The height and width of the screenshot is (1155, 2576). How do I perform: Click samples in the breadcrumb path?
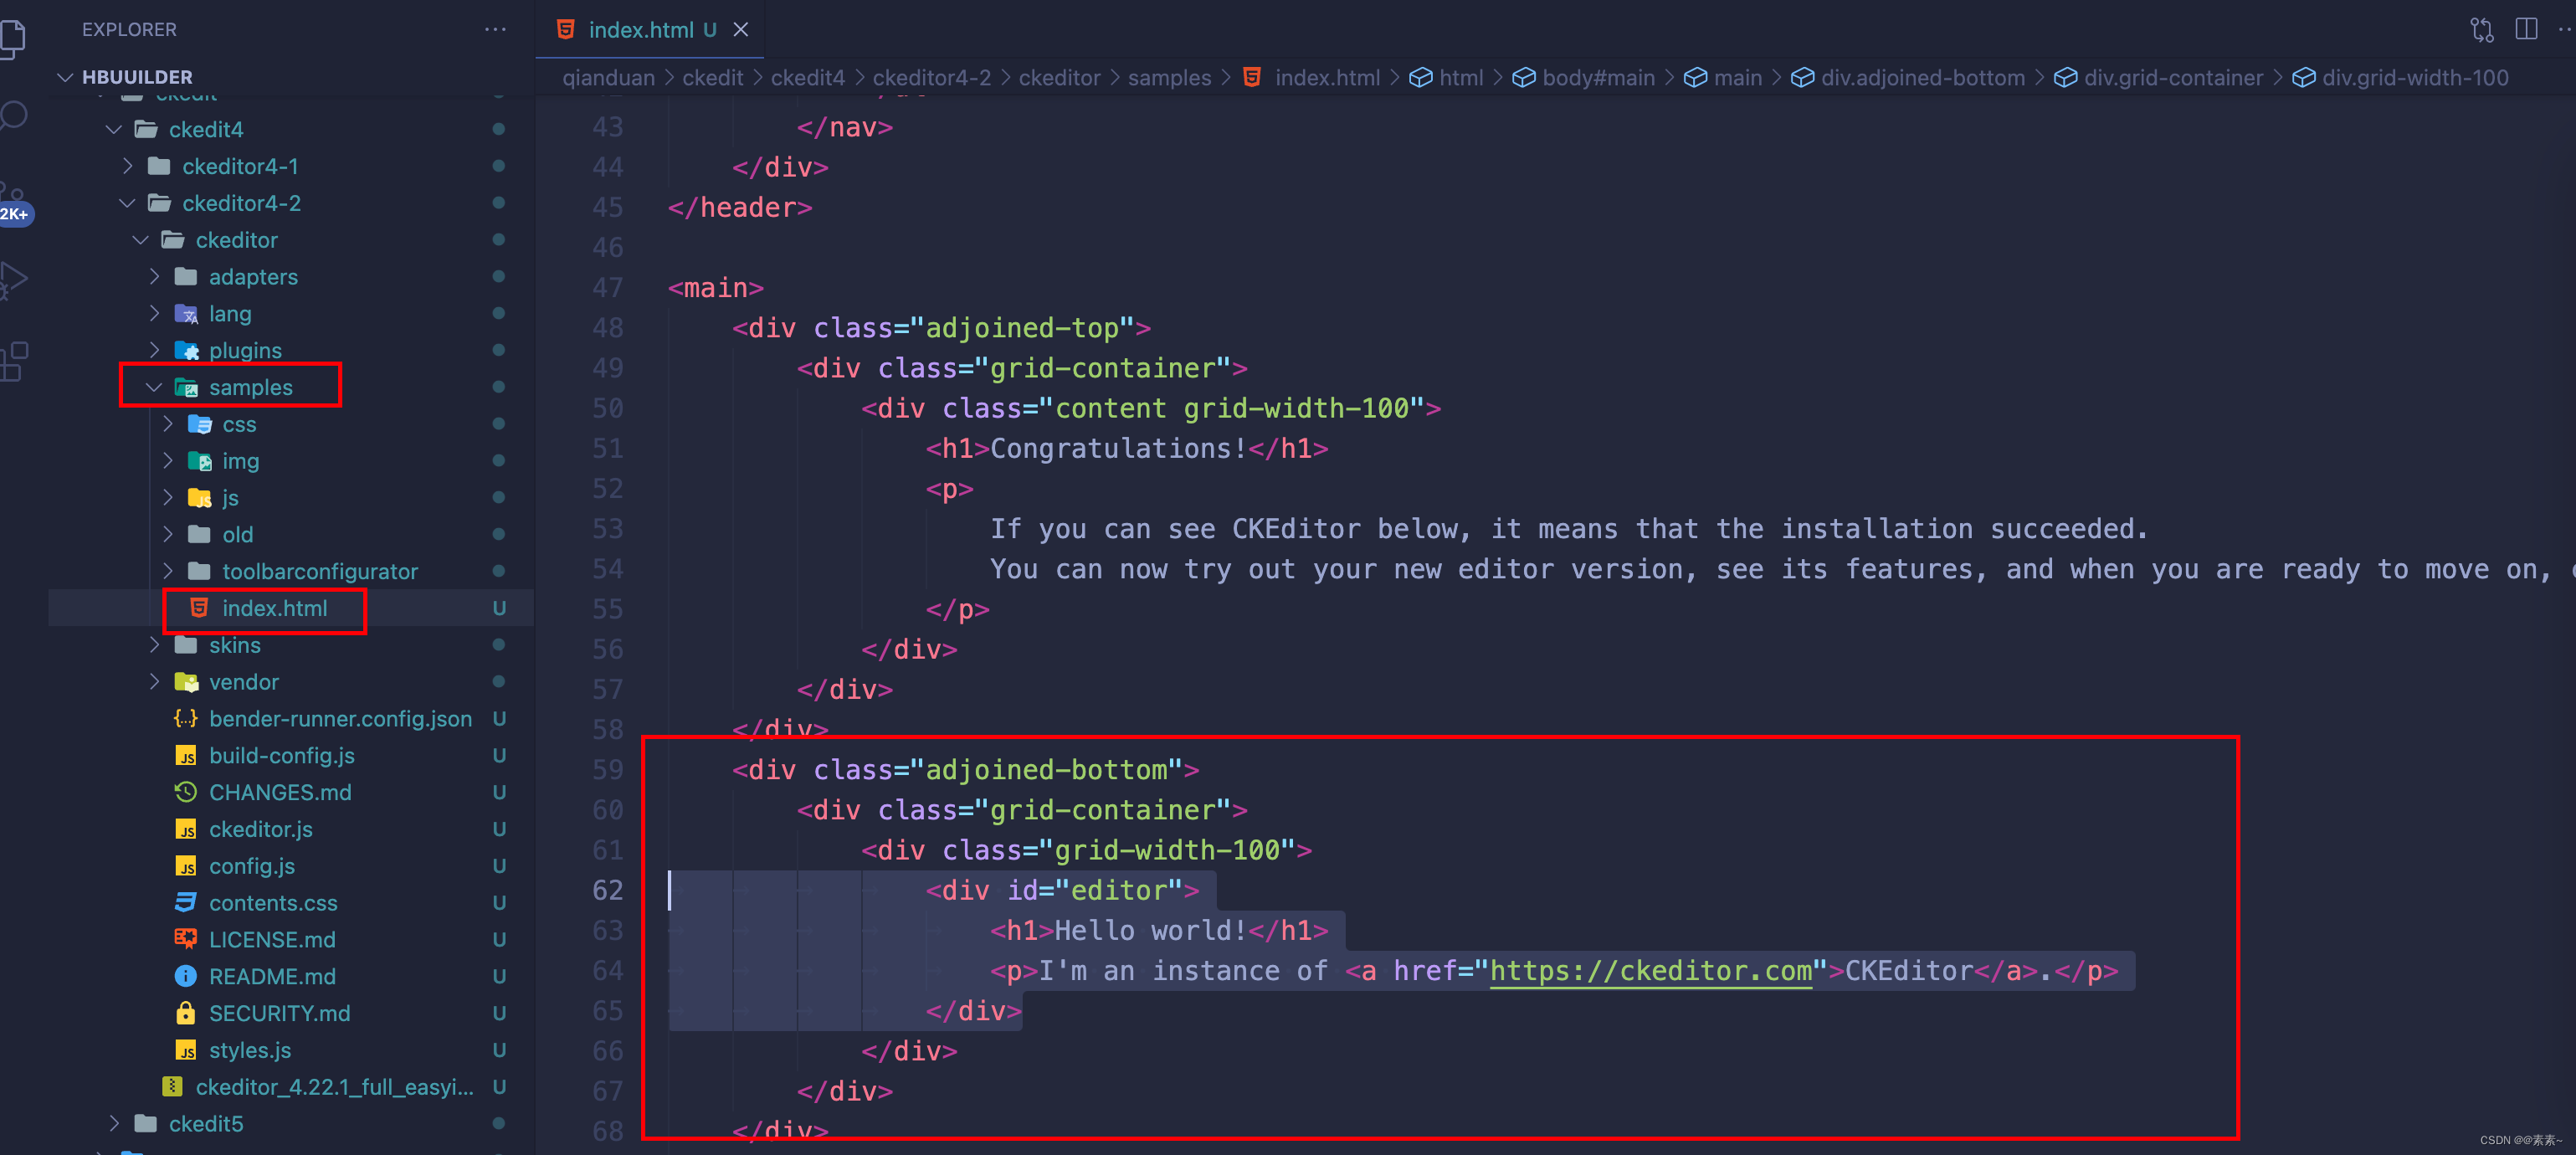click(x=1168, y=78)
